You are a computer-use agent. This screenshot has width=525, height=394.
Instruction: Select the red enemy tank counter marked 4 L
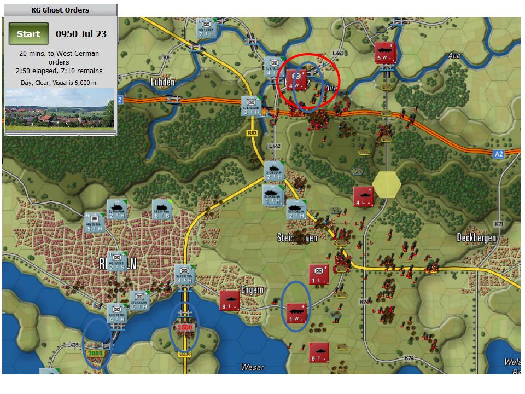(x=363, y=196)
